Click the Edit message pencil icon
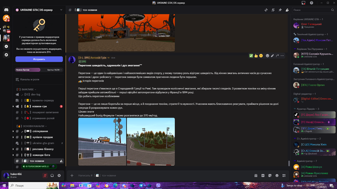 (x=272, y=56)
